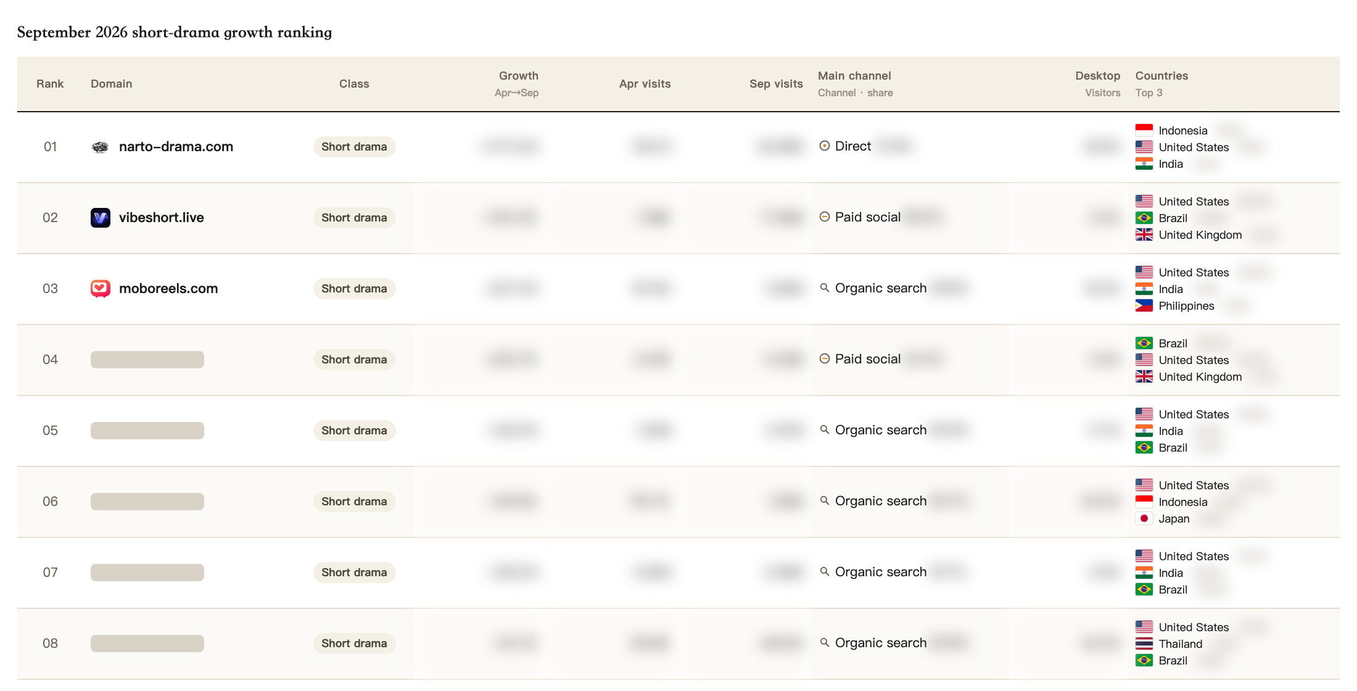Screen dimensions: 1357x691
Task: Click the Countries Top 3 header
Action: click(x=1161, y=84)
